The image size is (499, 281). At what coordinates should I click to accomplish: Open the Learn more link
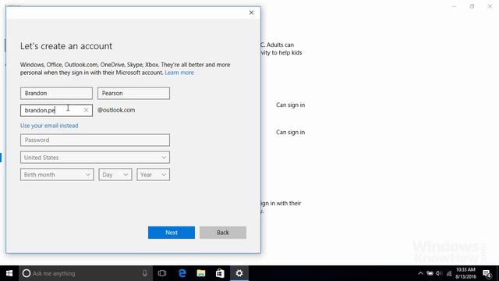179,73
